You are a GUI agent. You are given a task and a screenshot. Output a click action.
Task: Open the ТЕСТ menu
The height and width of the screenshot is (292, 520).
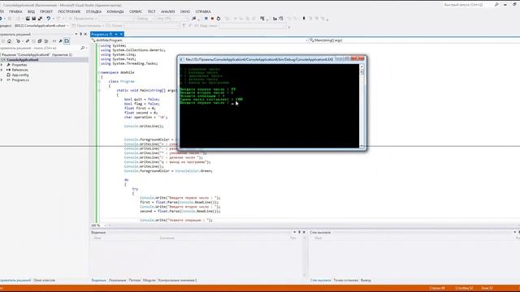[x=152, y=11]
